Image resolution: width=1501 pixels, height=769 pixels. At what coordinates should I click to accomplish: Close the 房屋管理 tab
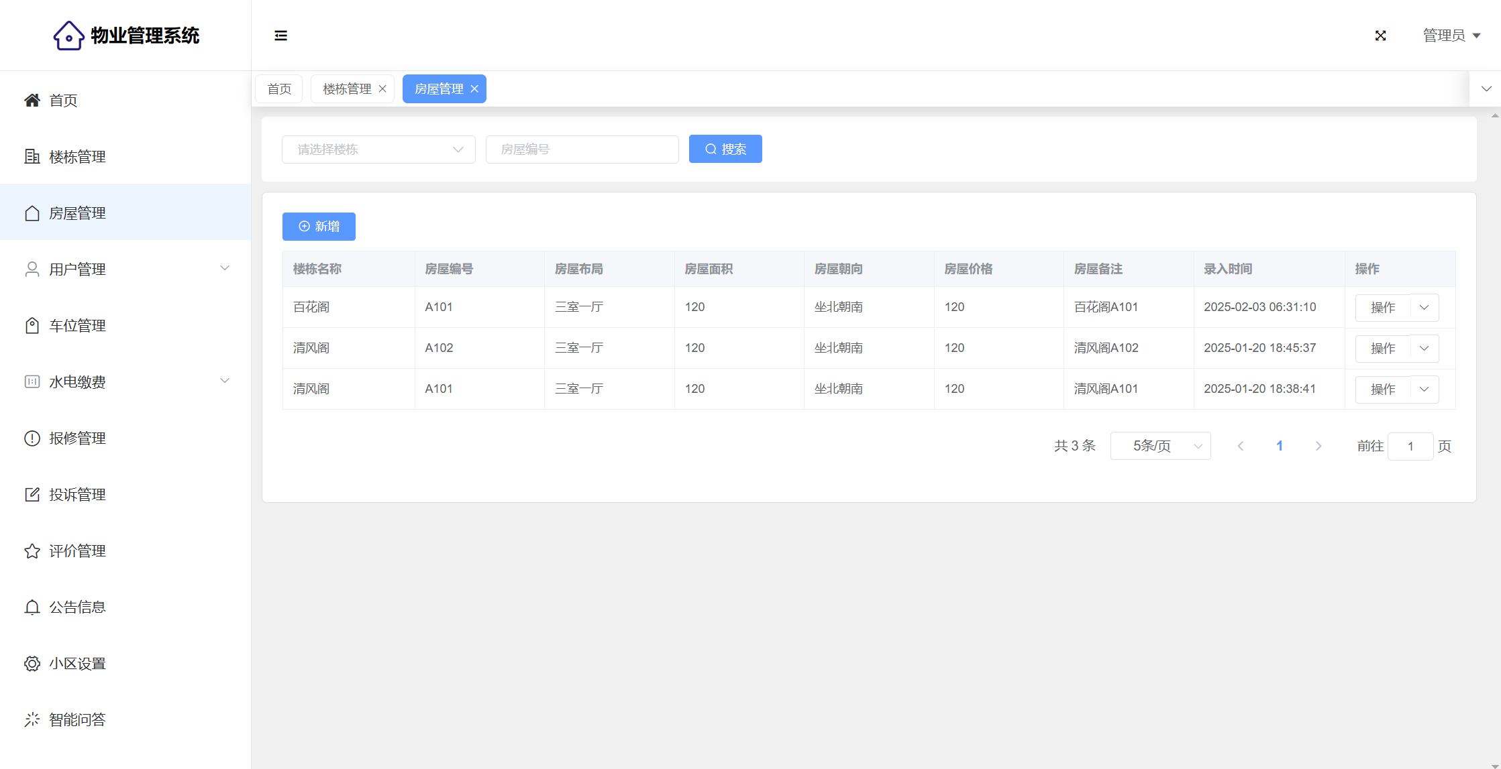[474, 89]
